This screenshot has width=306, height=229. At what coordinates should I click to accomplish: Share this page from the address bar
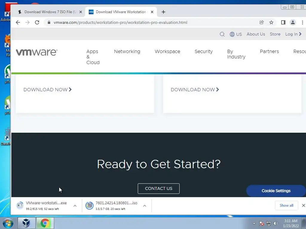pyautogui.click(x=262, y=22)
